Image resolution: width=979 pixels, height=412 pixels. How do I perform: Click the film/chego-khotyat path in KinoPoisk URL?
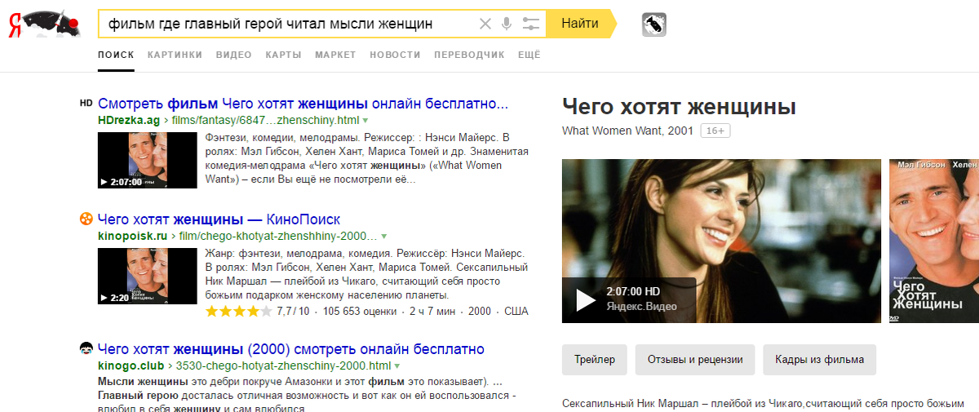[277, 235]
